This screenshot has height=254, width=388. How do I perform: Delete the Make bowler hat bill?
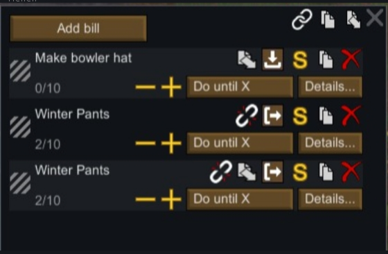click(x=351, y=59)
